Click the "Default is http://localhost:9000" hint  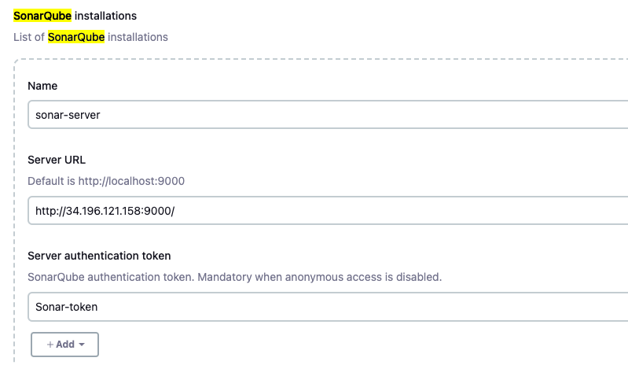click(x=106, y=181)
